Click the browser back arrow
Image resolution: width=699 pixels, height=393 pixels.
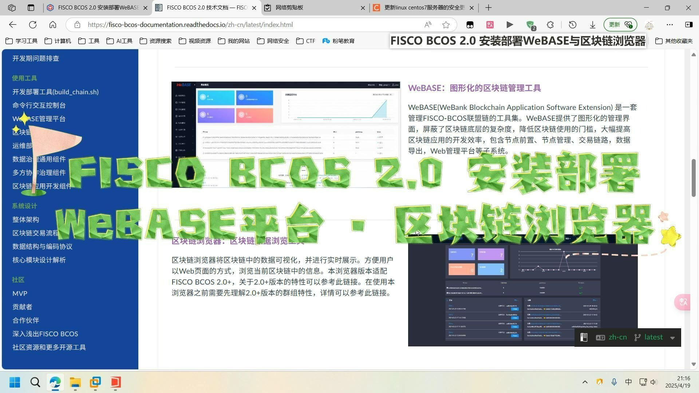click(x=13, y=25)
